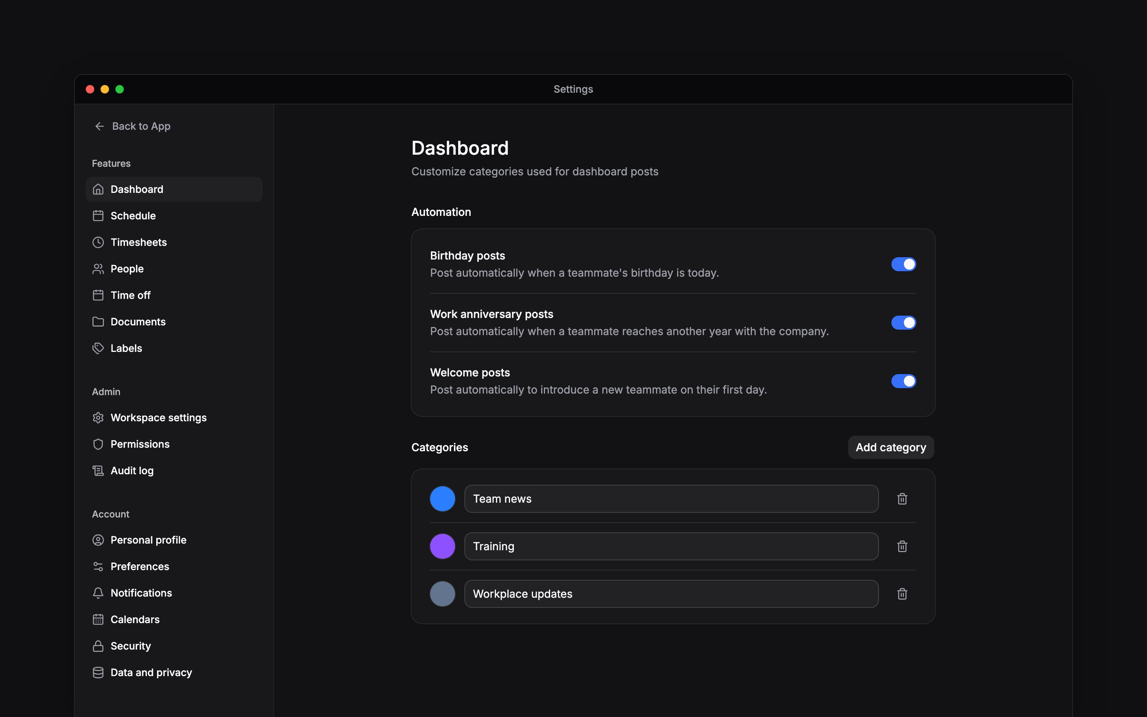
Task: Click the Workspace settings gear icon
Action: pyautogui.click(x=98, y=418)
